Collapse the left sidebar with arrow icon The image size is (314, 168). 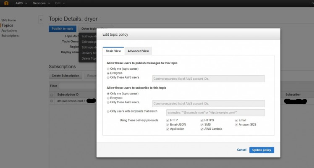pyautogui.click(x=41, y=20)
